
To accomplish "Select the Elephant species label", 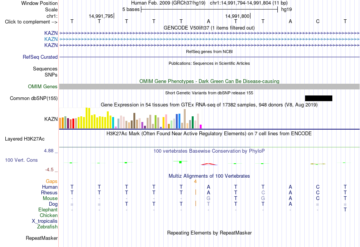I will pyautogui.click(x=48, y=209).
